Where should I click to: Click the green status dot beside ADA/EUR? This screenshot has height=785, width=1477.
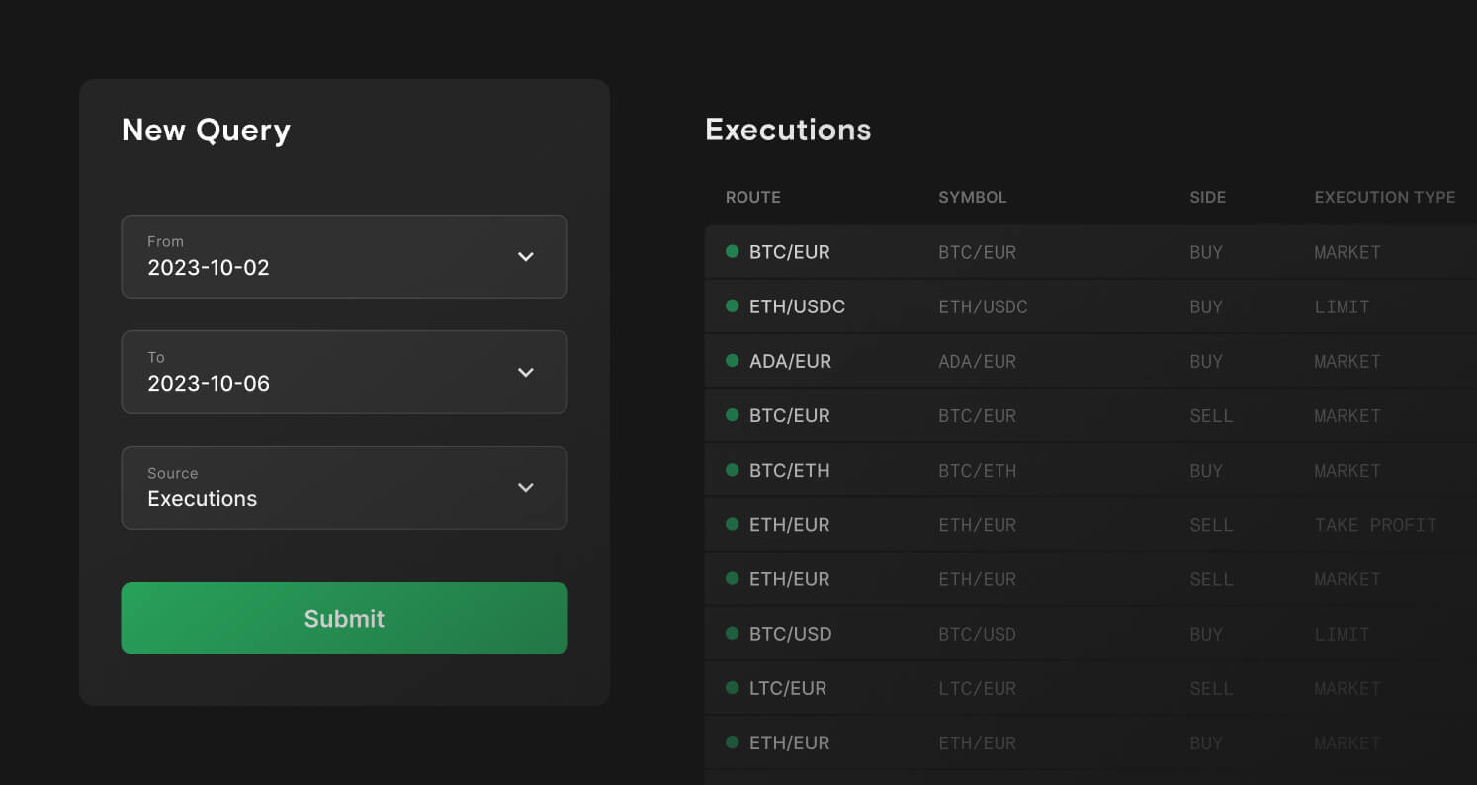tap(733, 361)
